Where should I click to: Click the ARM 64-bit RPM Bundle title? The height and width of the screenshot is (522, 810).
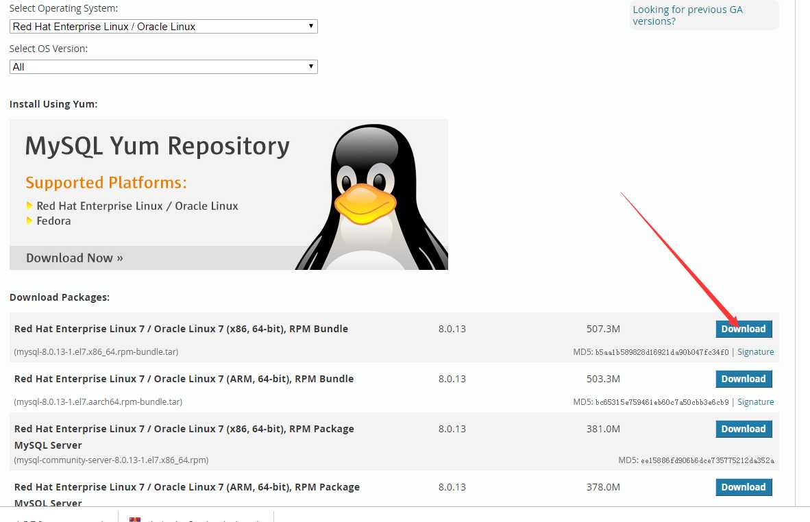184,379
